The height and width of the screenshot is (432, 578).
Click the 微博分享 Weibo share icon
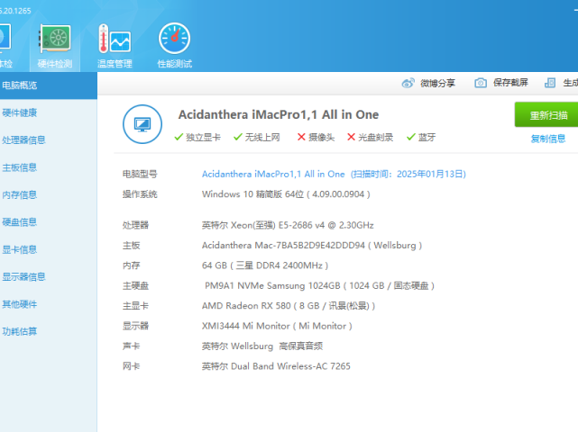(x=408, y=83)
